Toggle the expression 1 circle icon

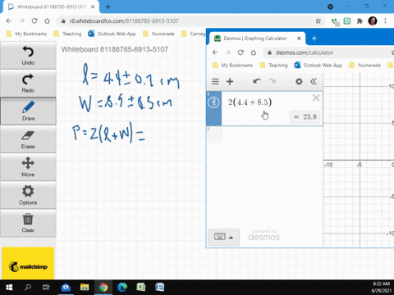[x=213, y=102]
